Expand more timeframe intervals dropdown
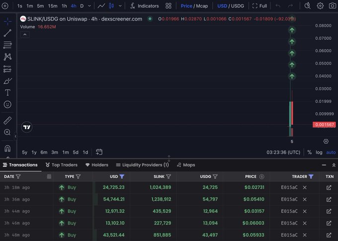The image size is (338, 241). [89, 6]
